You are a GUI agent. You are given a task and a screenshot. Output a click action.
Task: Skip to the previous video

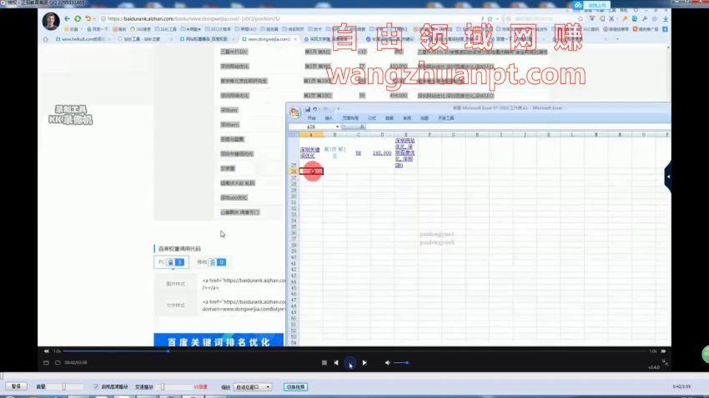tap(336, 363)
